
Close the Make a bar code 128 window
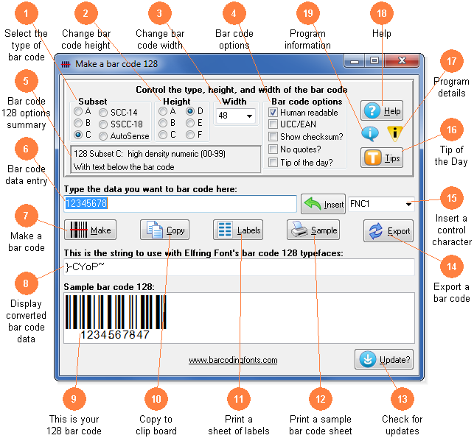[x=402, y=61]
